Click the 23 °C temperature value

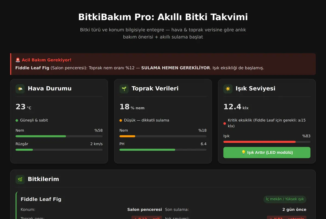point(23,107)
